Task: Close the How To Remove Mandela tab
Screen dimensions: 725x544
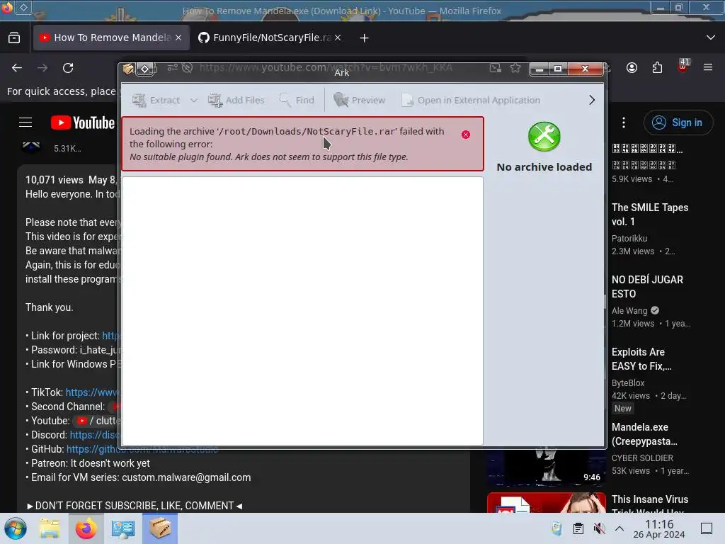Action: [178, 38]
